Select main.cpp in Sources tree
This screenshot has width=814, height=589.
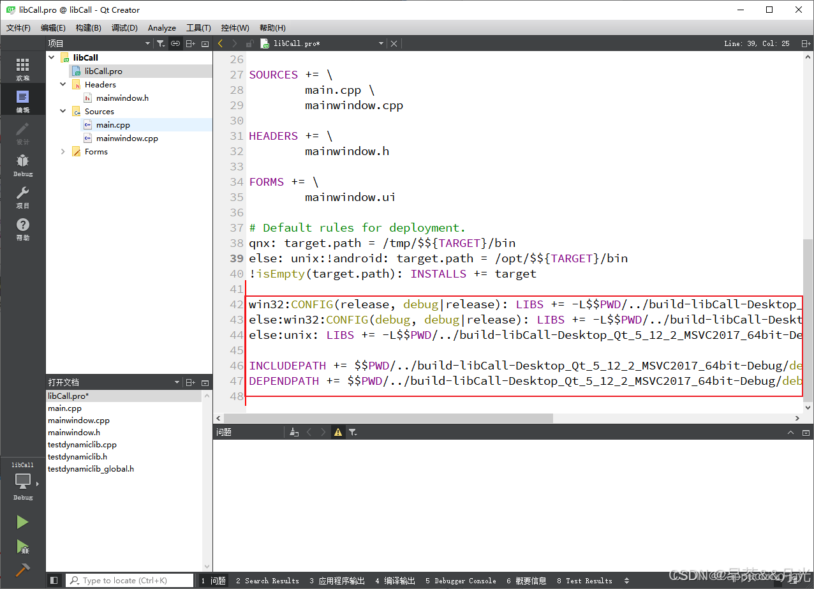pos(113,124)
